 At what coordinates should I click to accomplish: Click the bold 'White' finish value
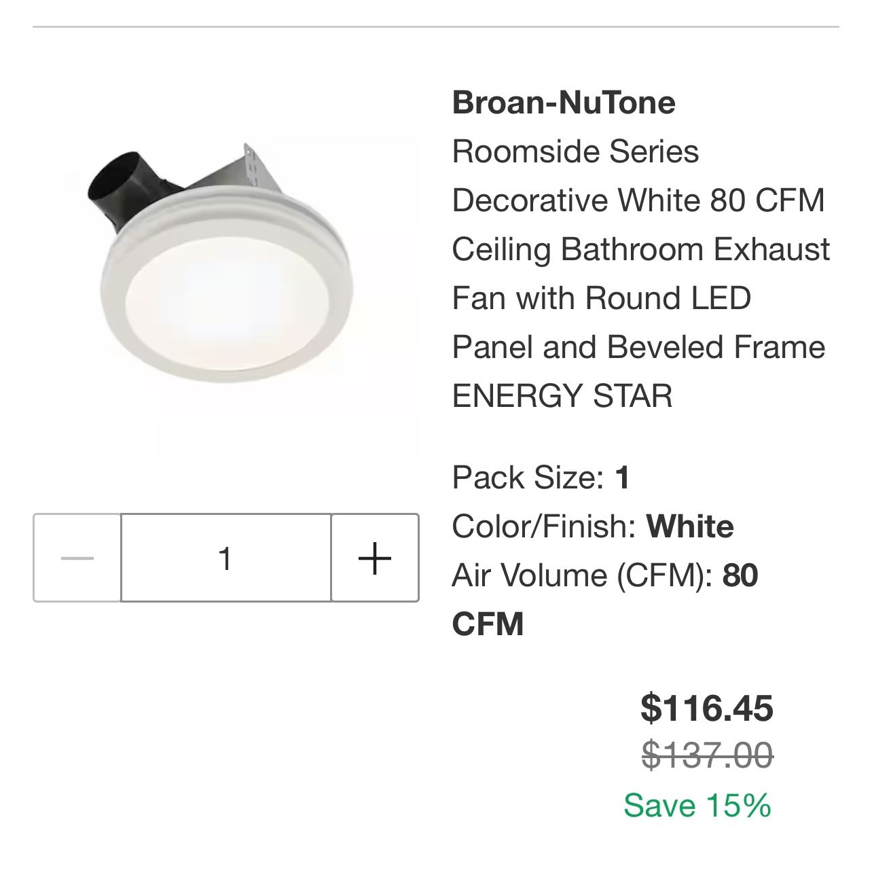[690, 526]
